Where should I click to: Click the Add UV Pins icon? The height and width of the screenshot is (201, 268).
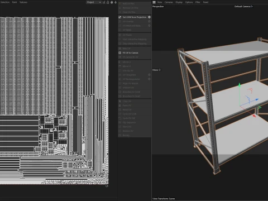point(120,3)
